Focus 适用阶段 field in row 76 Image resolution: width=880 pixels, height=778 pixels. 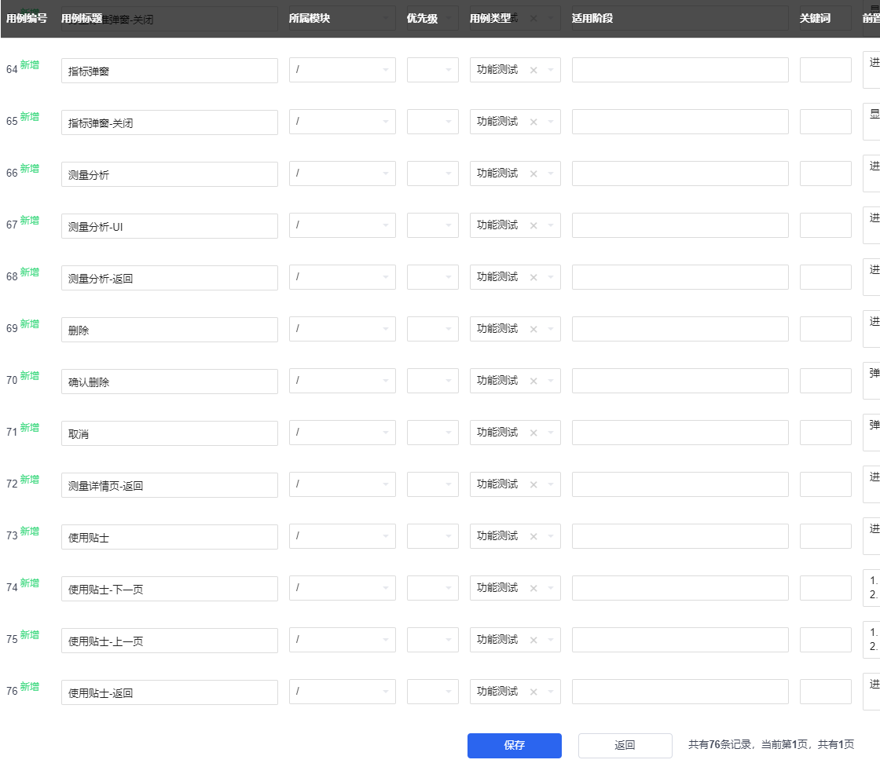pyautogui.click(x=680, y=692)
